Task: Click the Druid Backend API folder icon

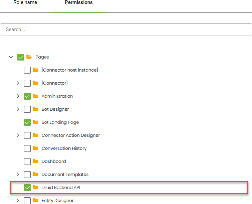Action: [35, 188]
